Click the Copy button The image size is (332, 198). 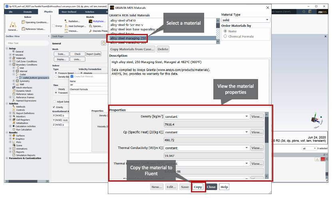coord(198,187)
